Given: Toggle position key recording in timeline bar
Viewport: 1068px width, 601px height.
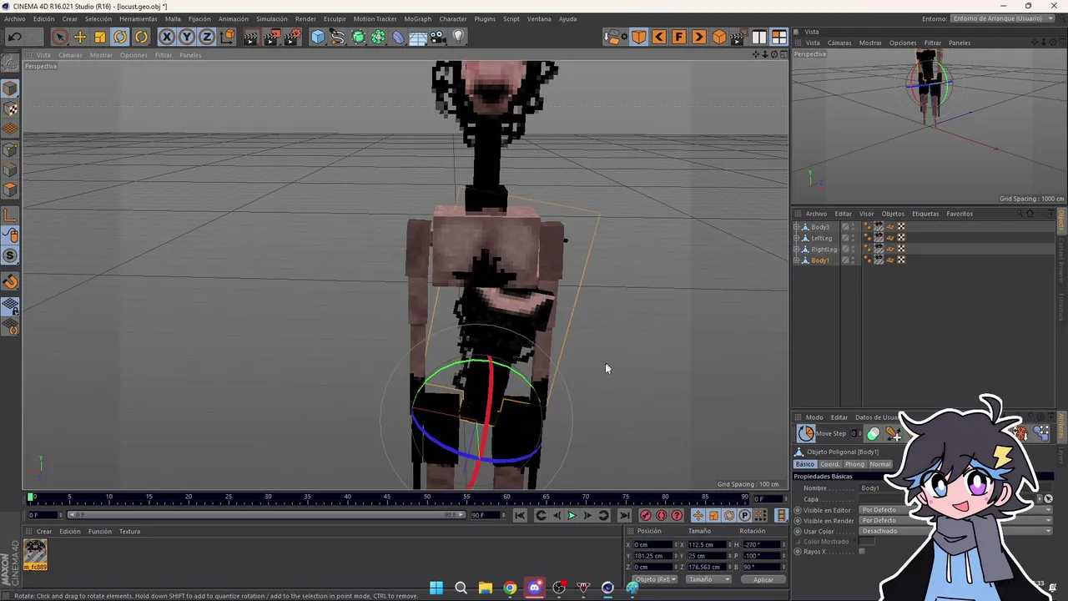Looking at the screenshot, I should click(698, 515).
